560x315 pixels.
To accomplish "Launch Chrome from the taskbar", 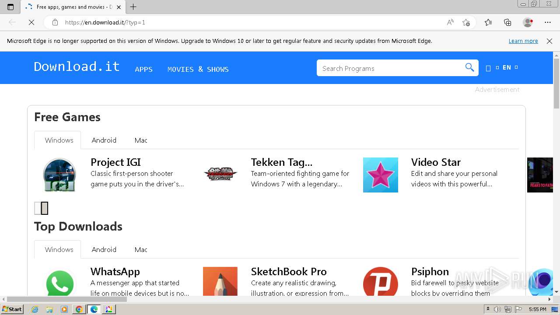I will pyautogui.click(x=79, y=309).
